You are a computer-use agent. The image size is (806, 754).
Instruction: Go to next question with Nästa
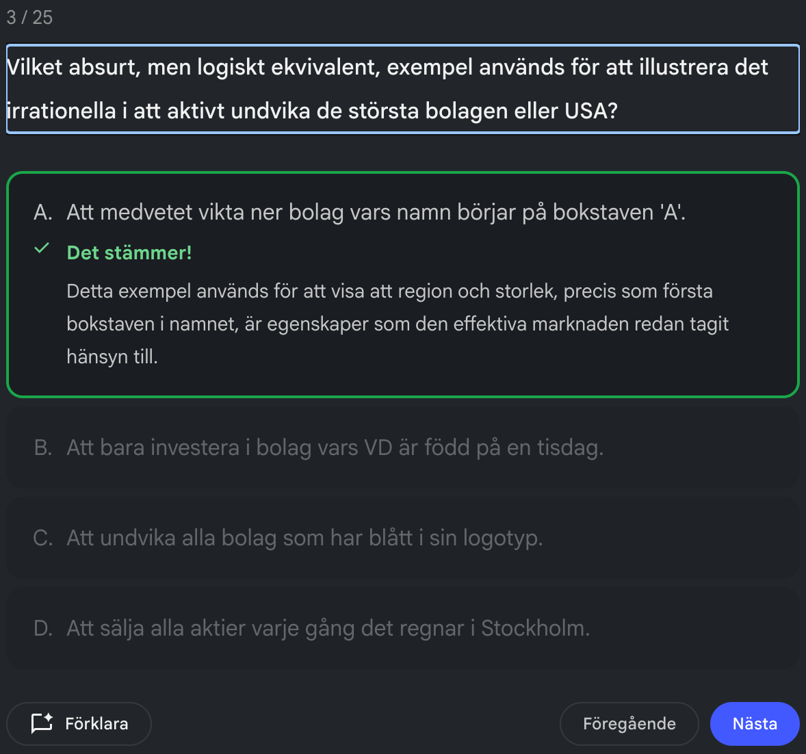[754, 724]
